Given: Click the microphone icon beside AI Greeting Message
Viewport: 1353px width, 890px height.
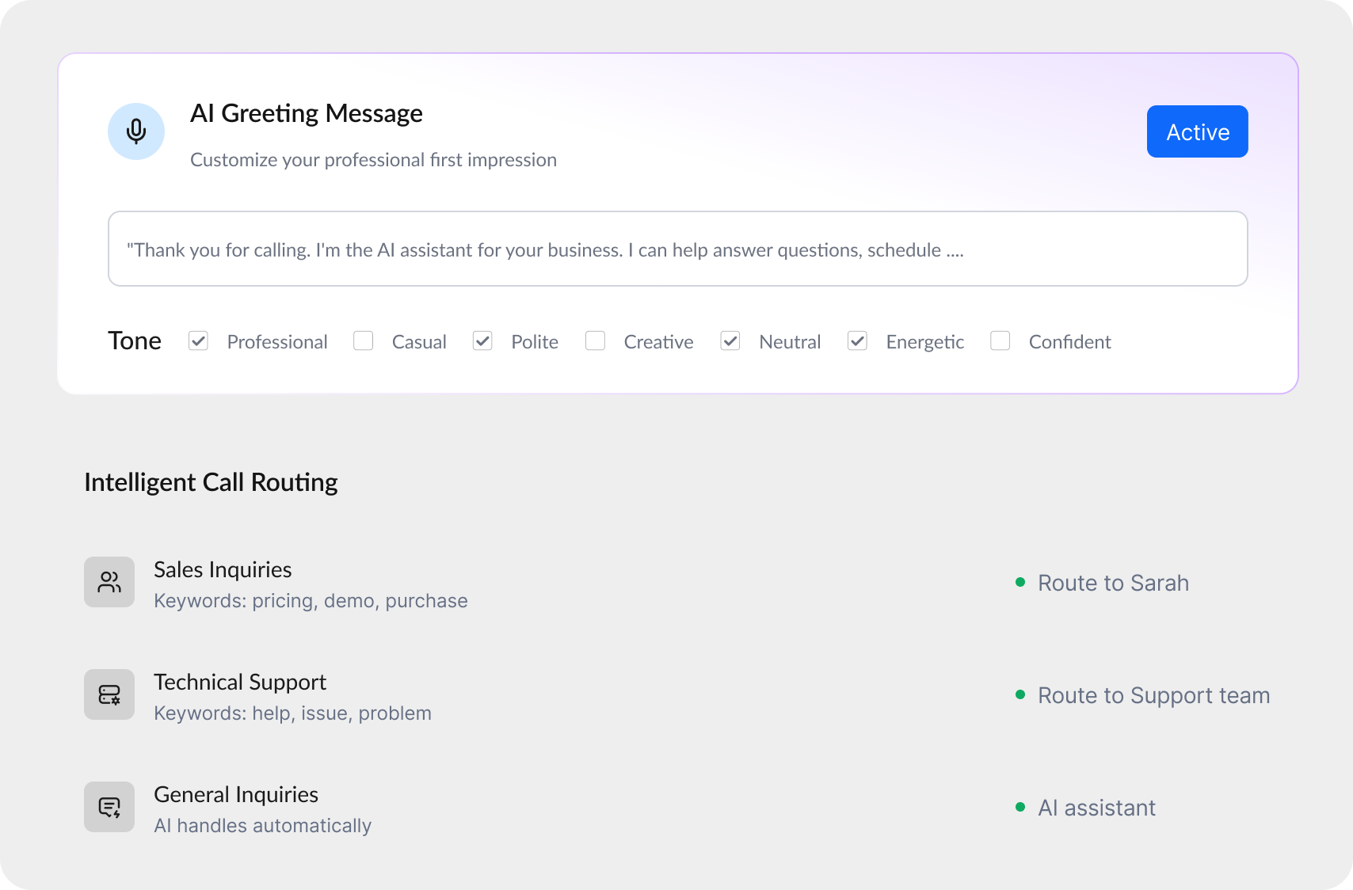Looking at the screenshot, I should pos(136,131).
